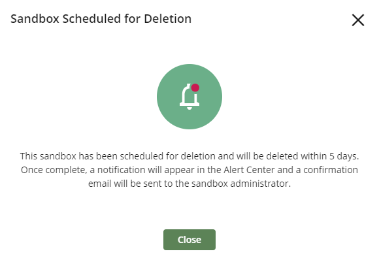Click the clapper at the bell's bottom
The image size is (379, 260).
pos(189,108)
